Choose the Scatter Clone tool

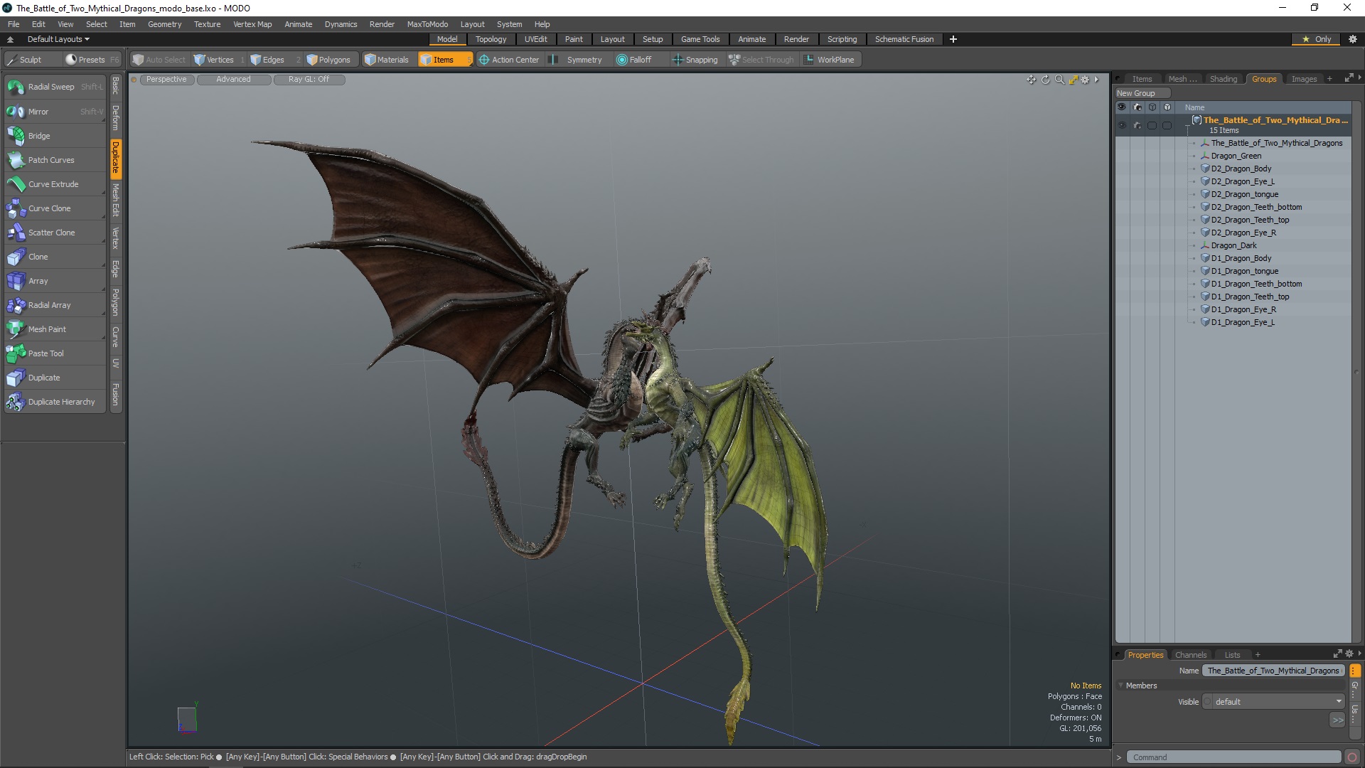[55, 233]
